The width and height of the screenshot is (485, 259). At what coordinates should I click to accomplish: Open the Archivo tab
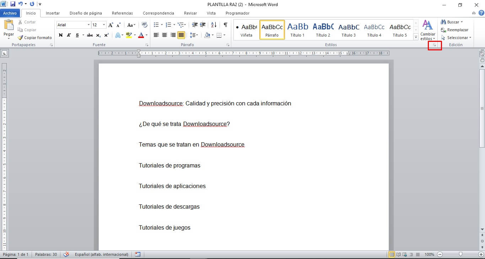tap(10, 13)
